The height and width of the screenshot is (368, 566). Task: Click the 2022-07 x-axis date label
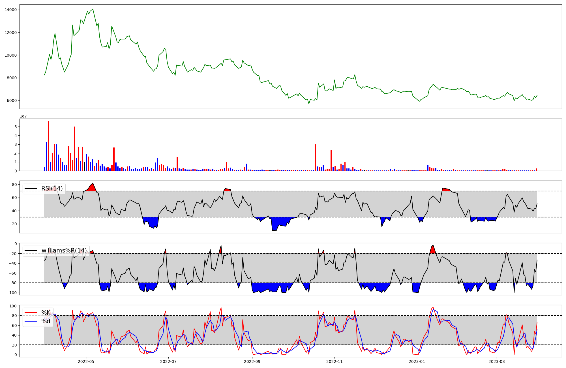pyautogui.click(x=168, y=361)
